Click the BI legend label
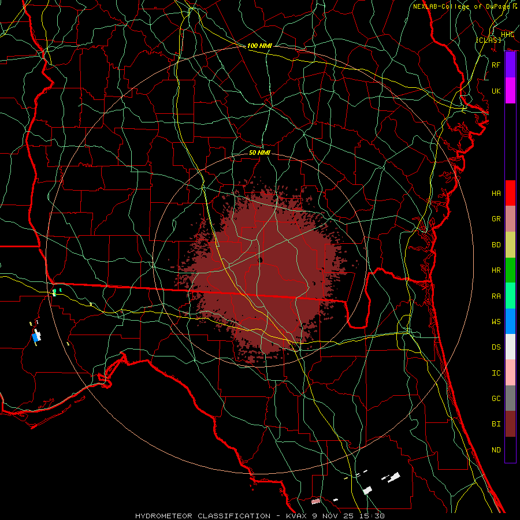This screenshot has width=520, height=520. pos(496,424)
